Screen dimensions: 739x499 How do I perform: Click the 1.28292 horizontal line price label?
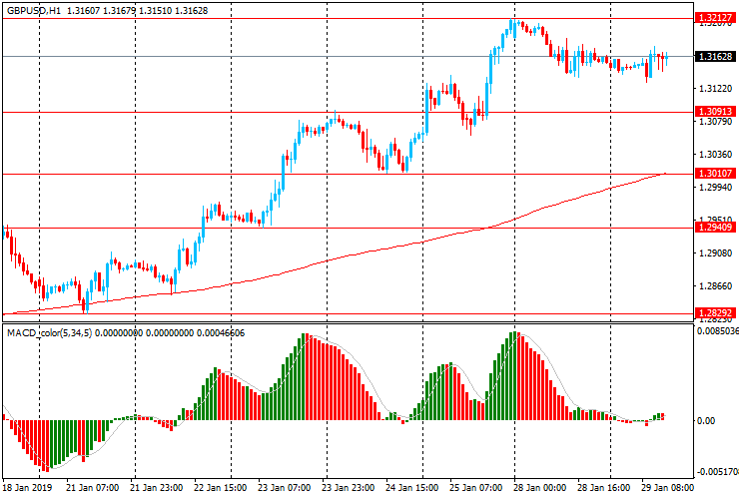point(715,313)
